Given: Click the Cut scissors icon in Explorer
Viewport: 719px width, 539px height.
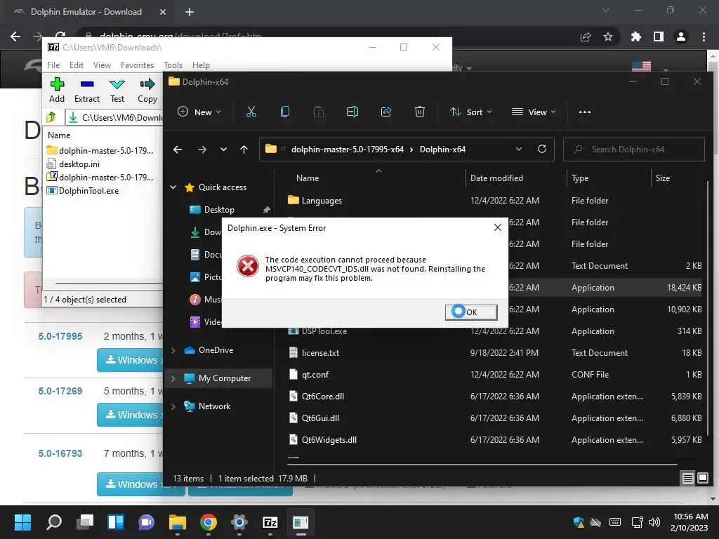Looking at the screenshot, I should click(251, 112).
